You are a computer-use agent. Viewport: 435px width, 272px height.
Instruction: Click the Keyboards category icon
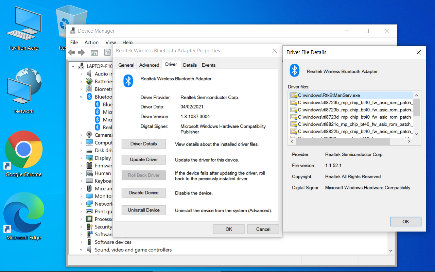coord(89,181)
